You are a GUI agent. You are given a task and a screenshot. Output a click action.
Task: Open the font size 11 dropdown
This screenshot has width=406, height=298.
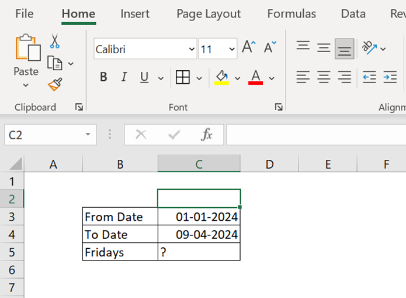point(232,49)
